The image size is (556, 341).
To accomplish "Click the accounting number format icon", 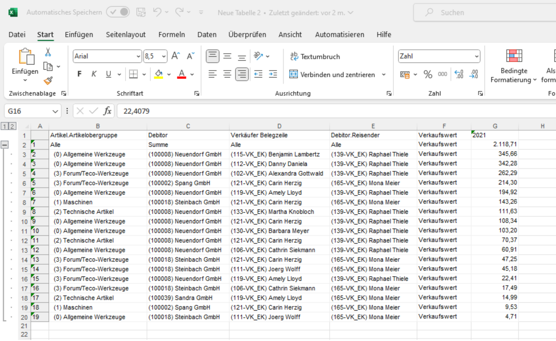I will (x=405, y=75).
